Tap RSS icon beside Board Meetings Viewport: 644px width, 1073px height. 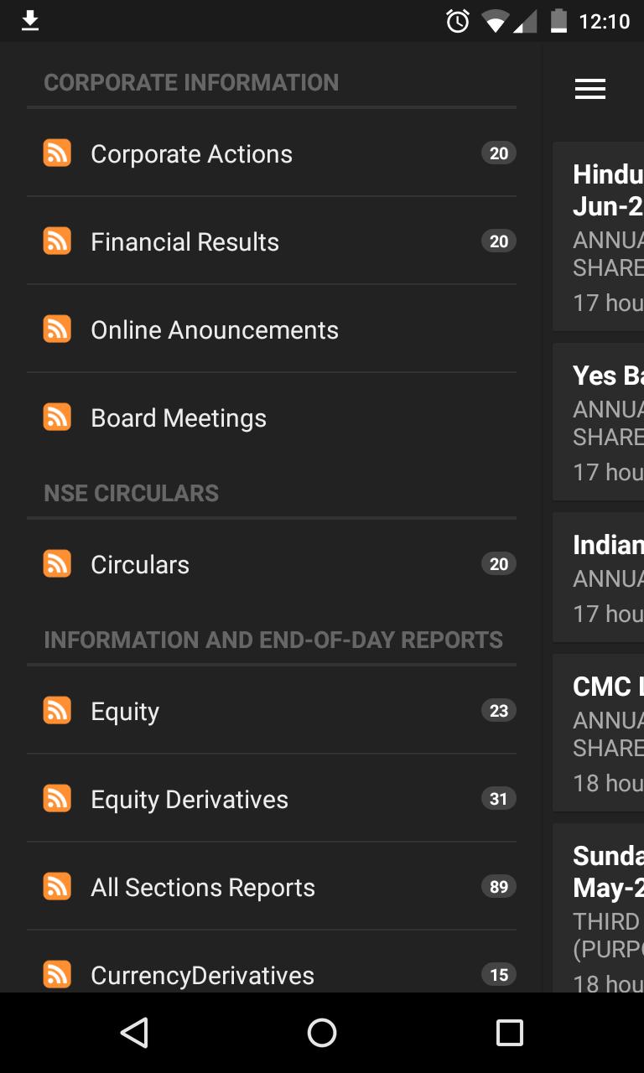[x=57, y=417]
